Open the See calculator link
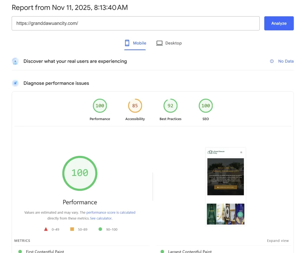This screenshot has height=253, width=305. (100, 218)
